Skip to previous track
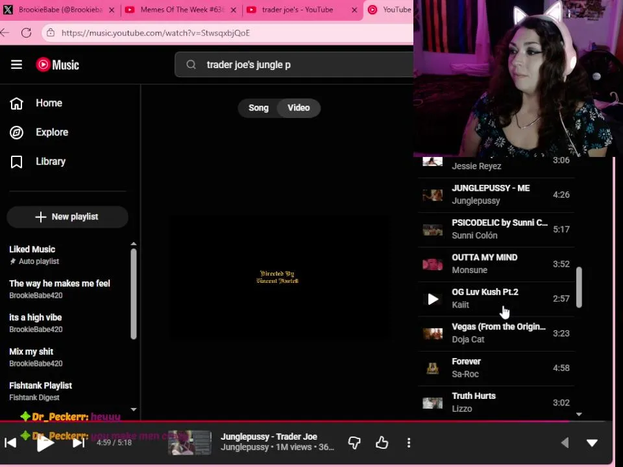This screenshot has height=467, width=623. click(10, 442)
